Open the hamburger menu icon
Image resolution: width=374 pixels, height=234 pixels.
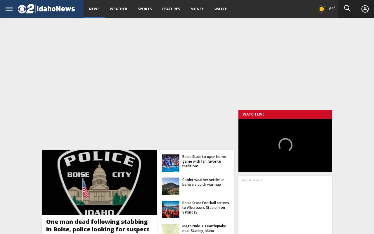[9, 9]
